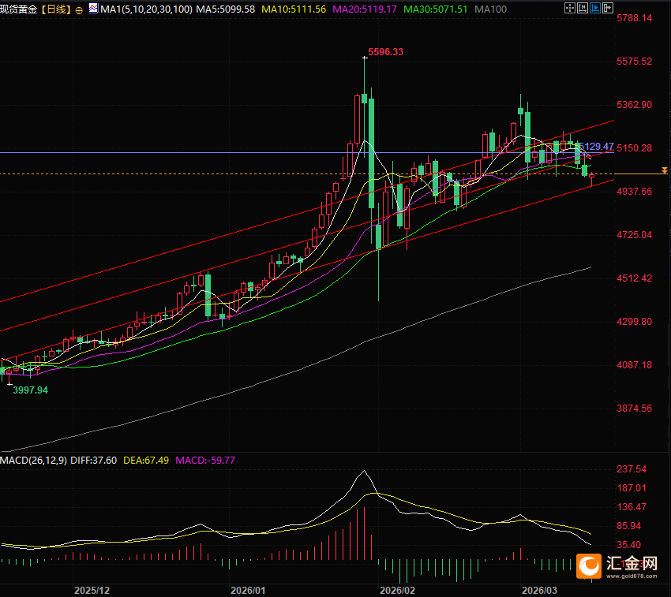This screenshot has width=671, height=597.
Task: Select the 日线 period label
Action: click(x=57, y=9)
